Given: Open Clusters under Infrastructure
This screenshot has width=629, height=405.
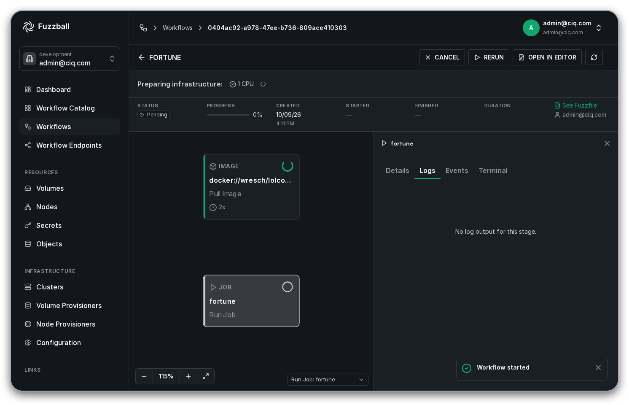Looking at the screenshot, I should pyautogui.click(x=70, y=287).
